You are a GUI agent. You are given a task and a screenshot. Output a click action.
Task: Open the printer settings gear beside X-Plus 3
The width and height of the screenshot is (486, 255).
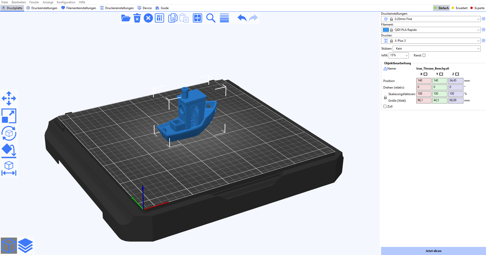[x=483, y=40]
